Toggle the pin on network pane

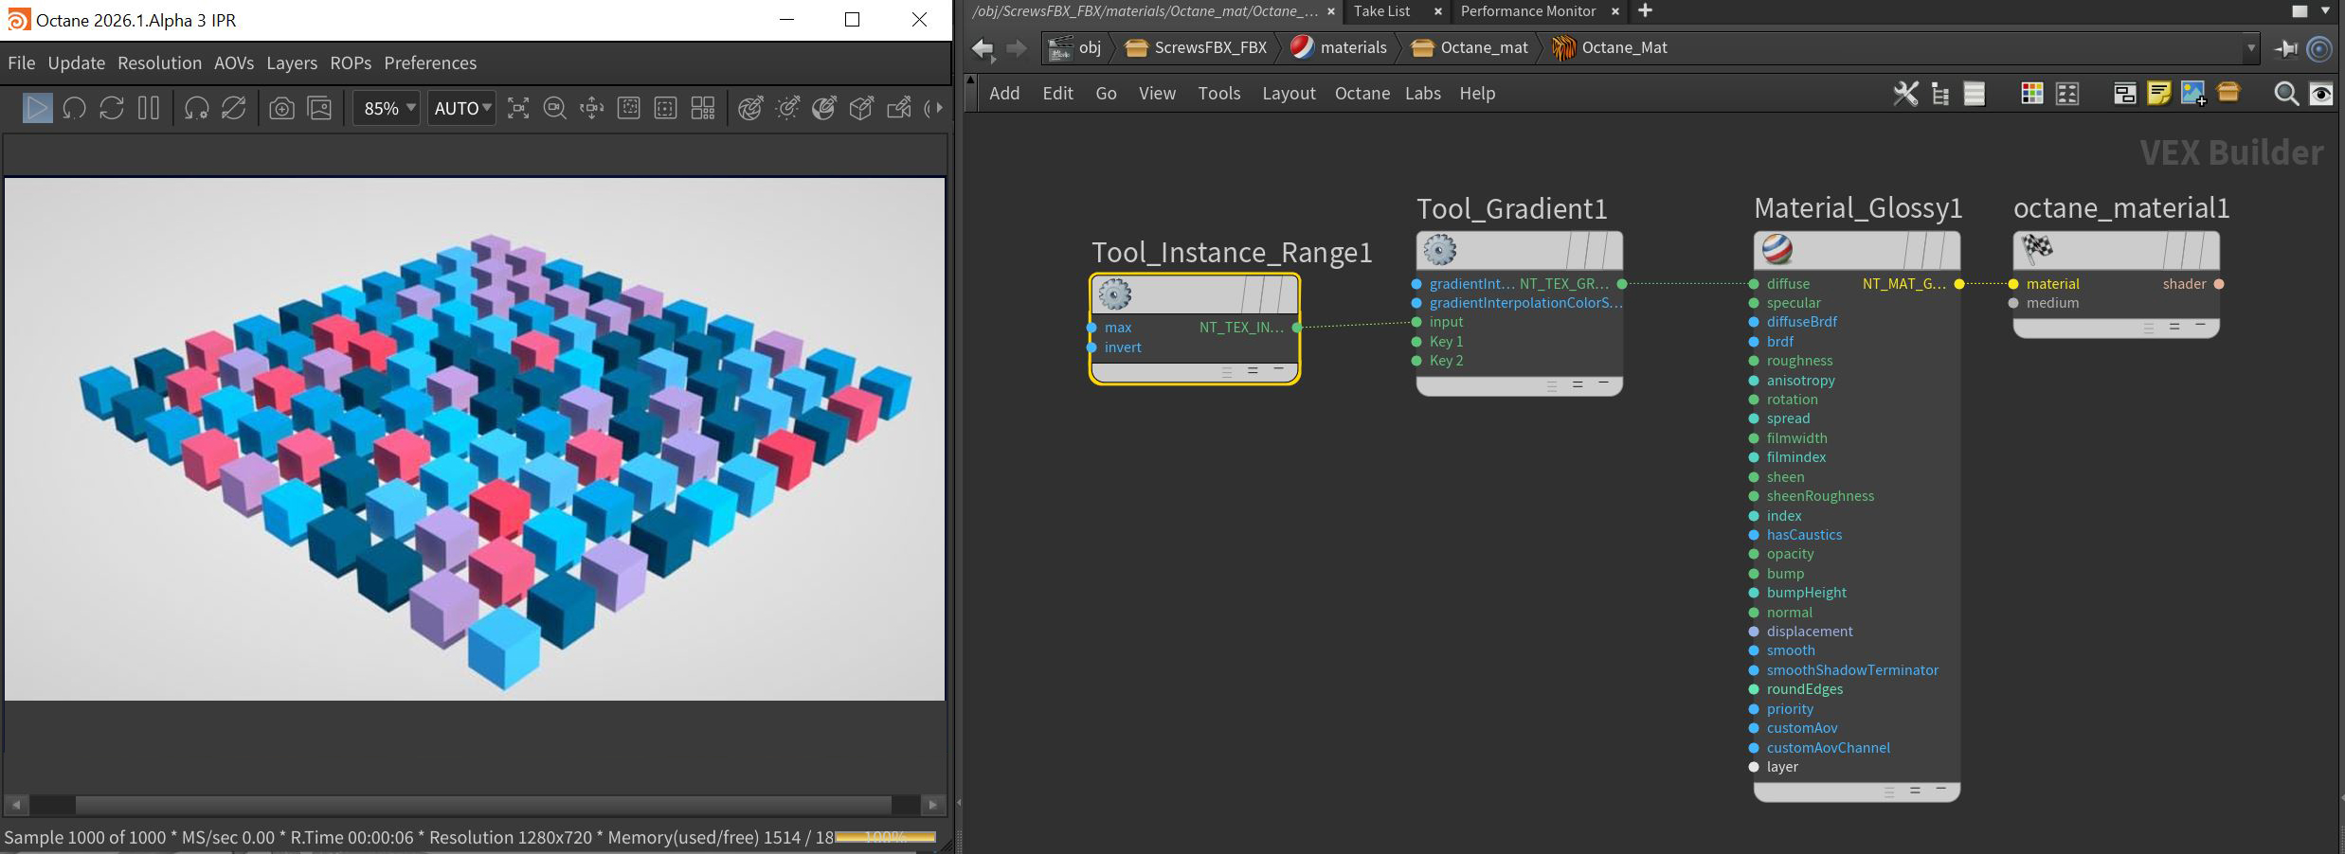(x=2285, y=48)
